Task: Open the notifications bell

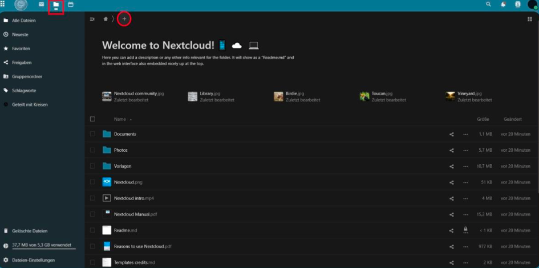Action: coord(503,5)
